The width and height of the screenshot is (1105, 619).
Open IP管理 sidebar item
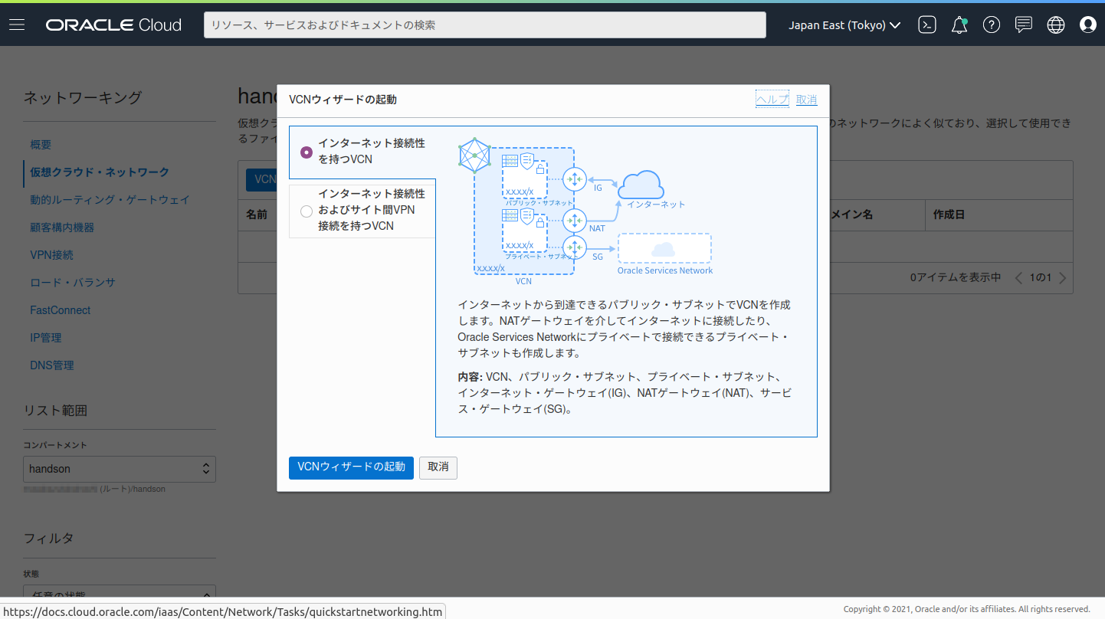coord(46,338)
